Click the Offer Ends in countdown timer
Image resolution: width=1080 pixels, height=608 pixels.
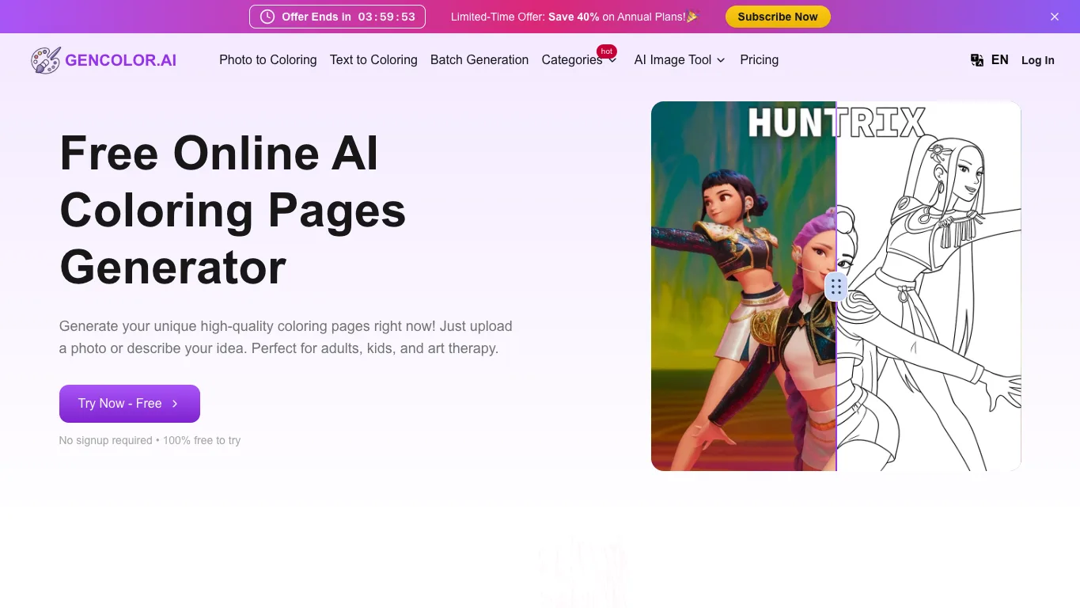(x=337, y=17)
